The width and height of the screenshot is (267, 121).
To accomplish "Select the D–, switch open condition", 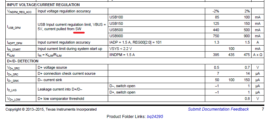I will 122,86.
